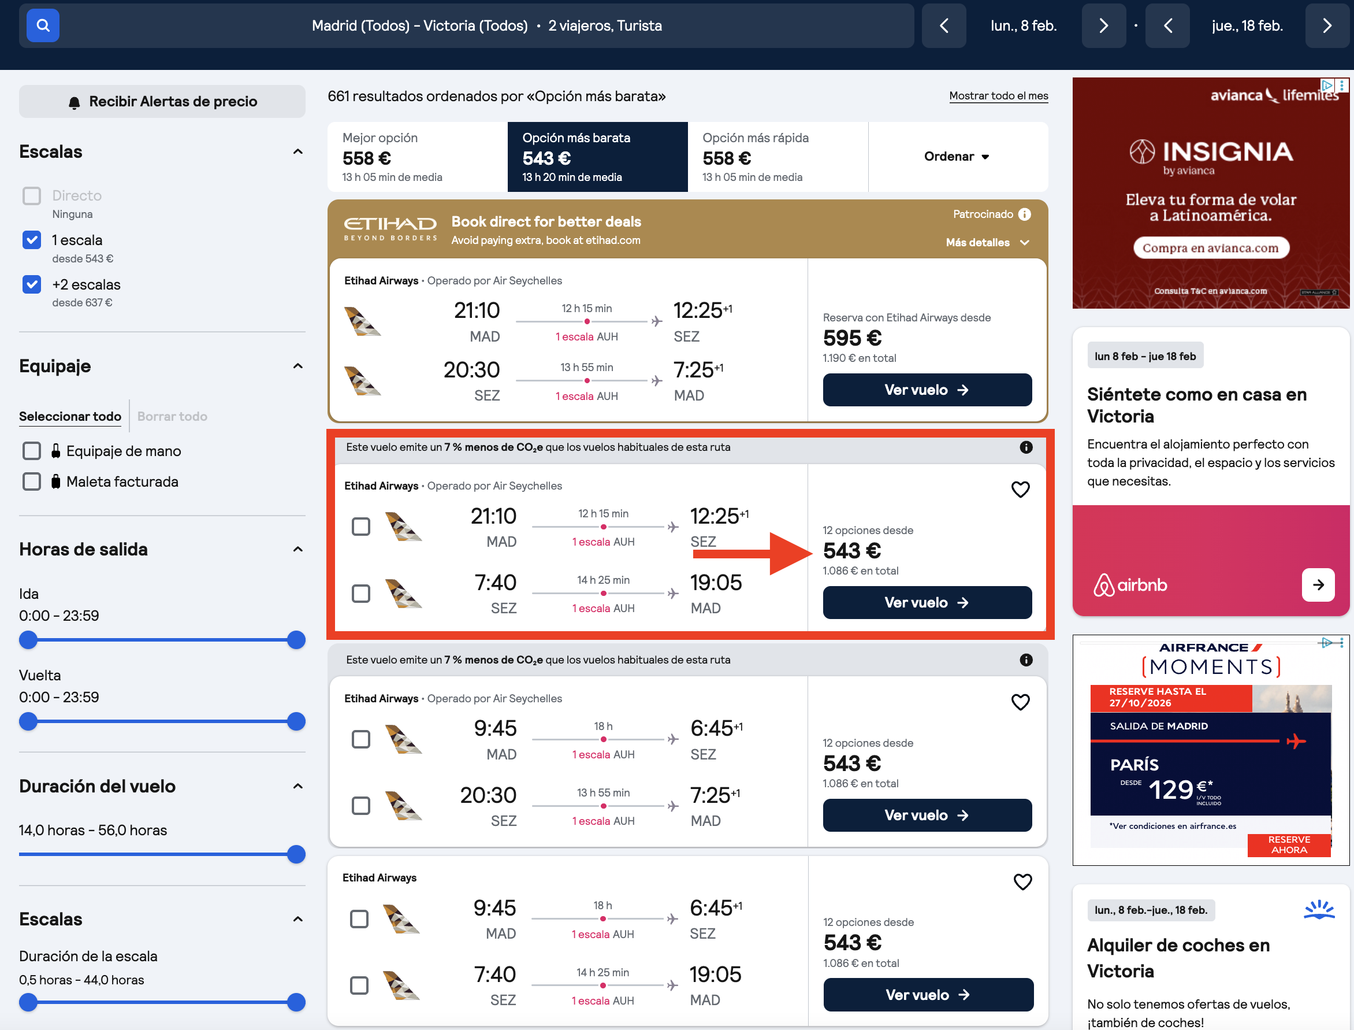1354x1030 pixels.
Task: Click the Air France ad info icon
Action: point(1326,642)
